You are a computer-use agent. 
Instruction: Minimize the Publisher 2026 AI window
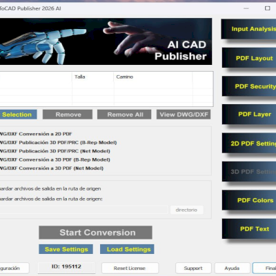[246, 8]
